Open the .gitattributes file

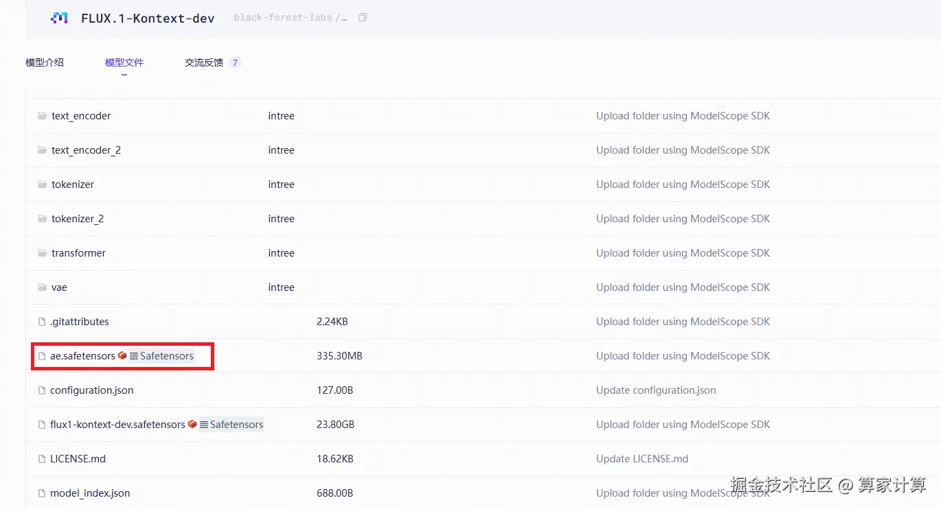click(80, 322)
